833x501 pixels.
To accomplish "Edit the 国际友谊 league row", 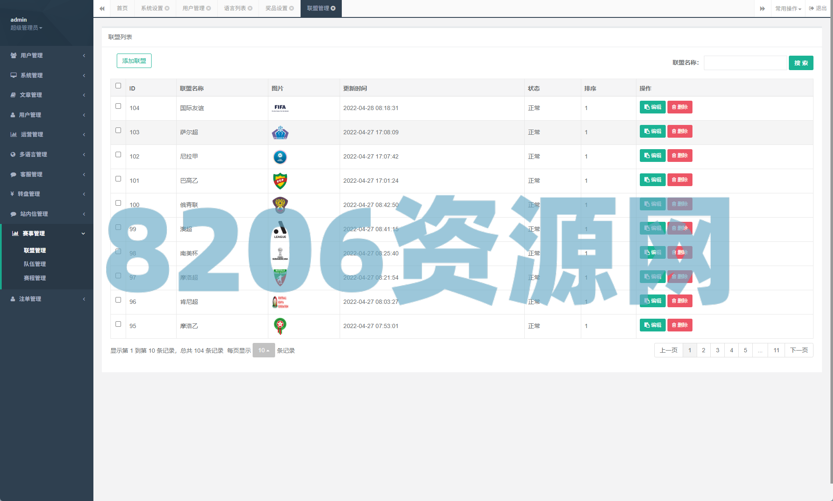I will tap(653, 107).
